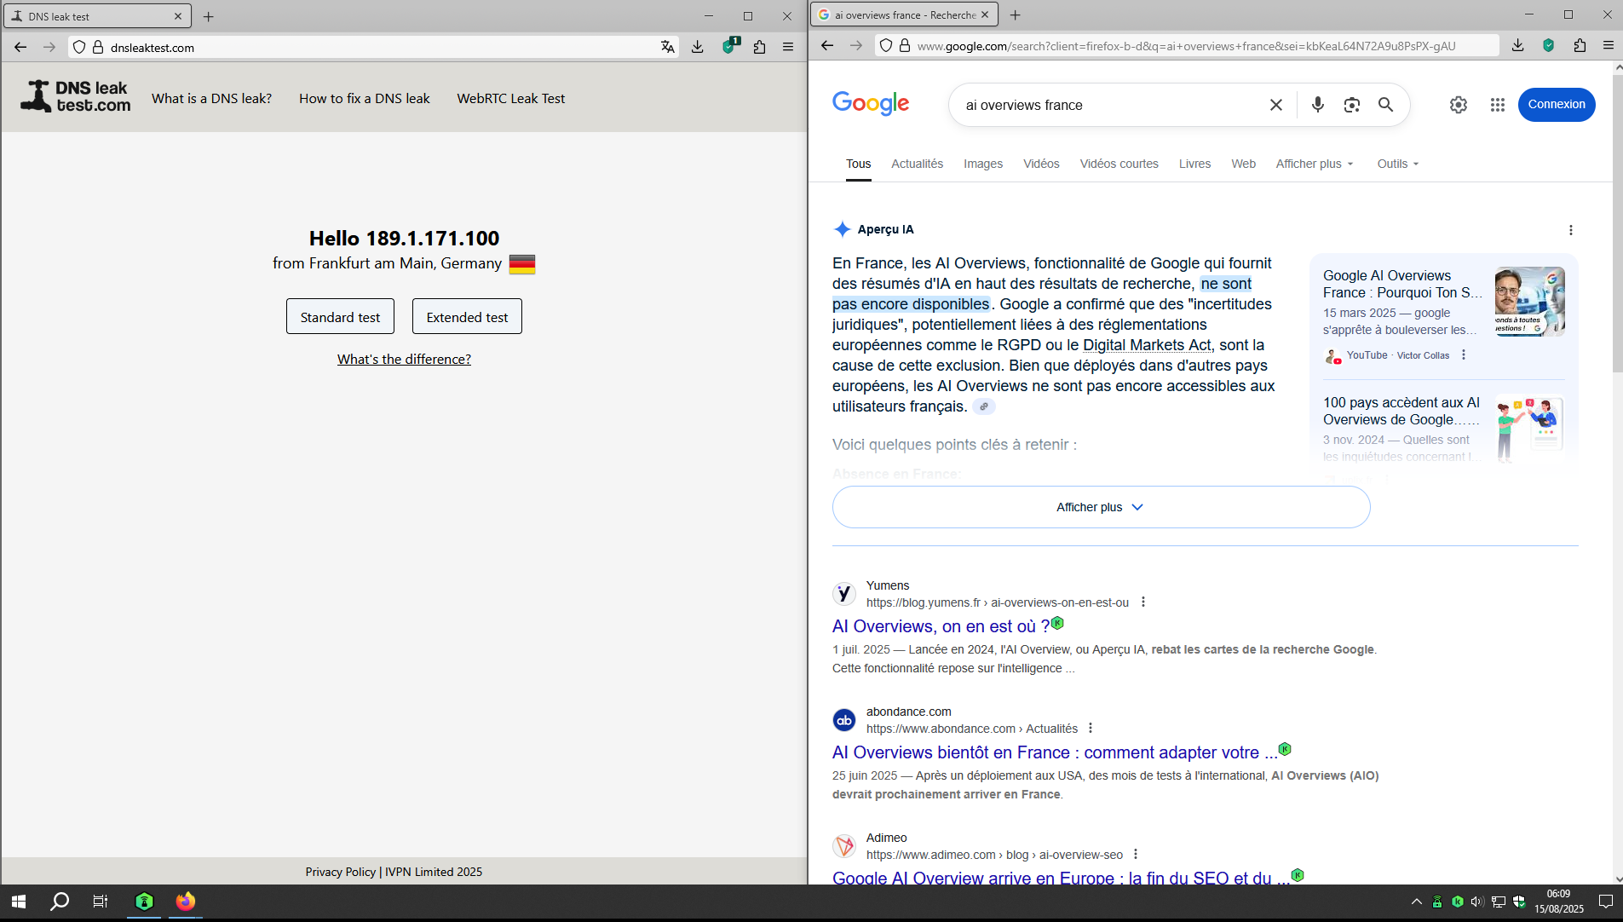
Task: Select the 'Vidéos' search tab
Action: click(1041, 164)
